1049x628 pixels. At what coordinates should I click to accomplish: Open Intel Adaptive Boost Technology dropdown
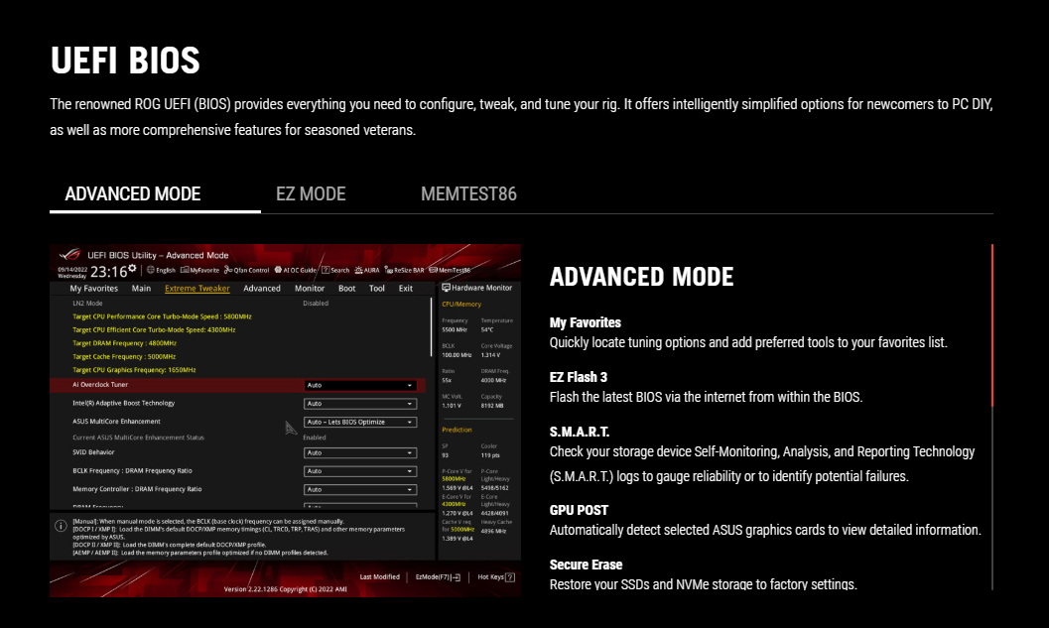(359, 404)
